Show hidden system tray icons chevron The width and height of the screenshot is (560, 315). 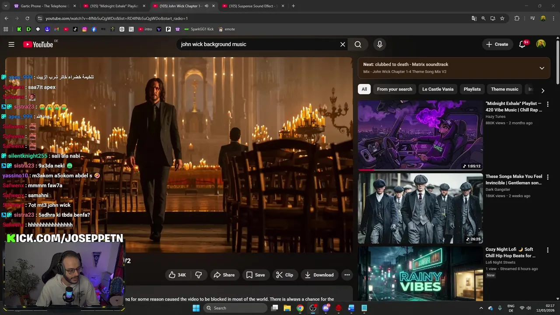click(481, 308)
